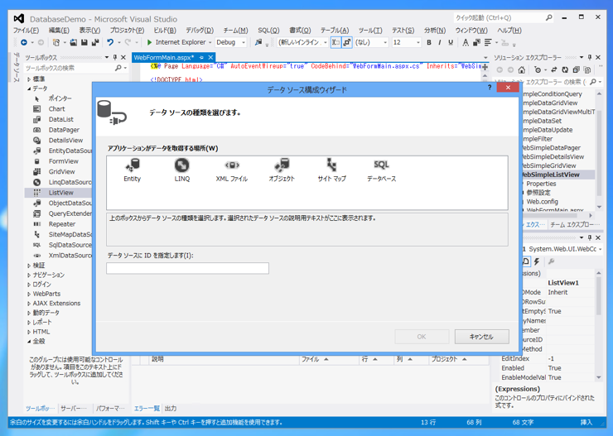The height and width of the screenshot is (436, 613).
Task: Choose the サイト マップ data source
Action: click(x=331, y=170)
